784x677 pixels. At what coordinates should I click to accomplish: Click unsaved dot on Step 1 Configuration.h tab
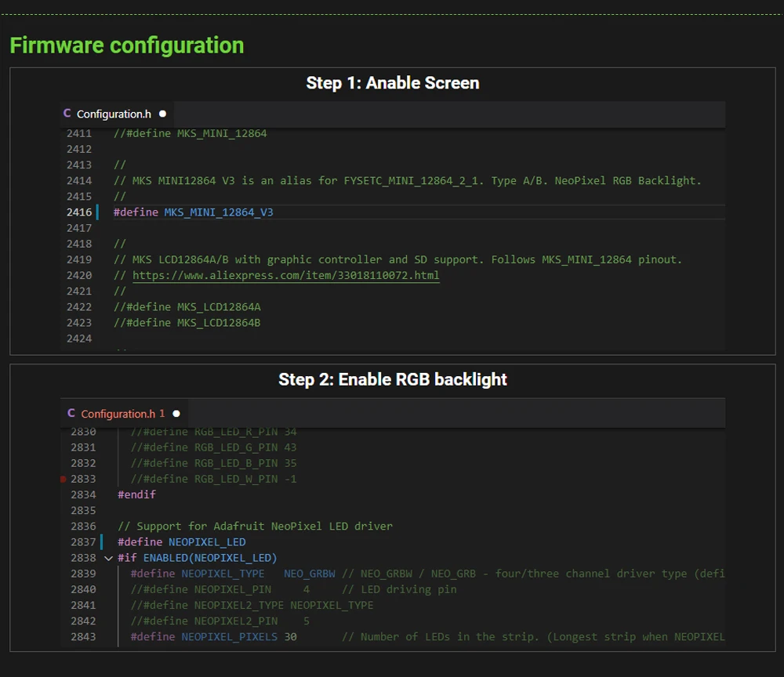click(162, 114)
